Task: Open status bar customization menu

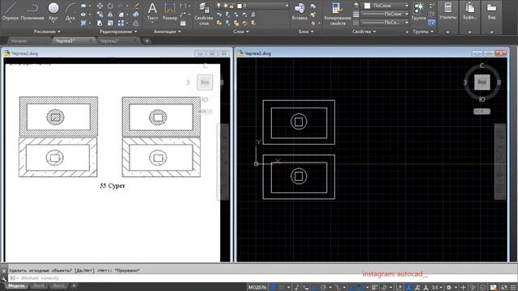Action: coord(513,288)
